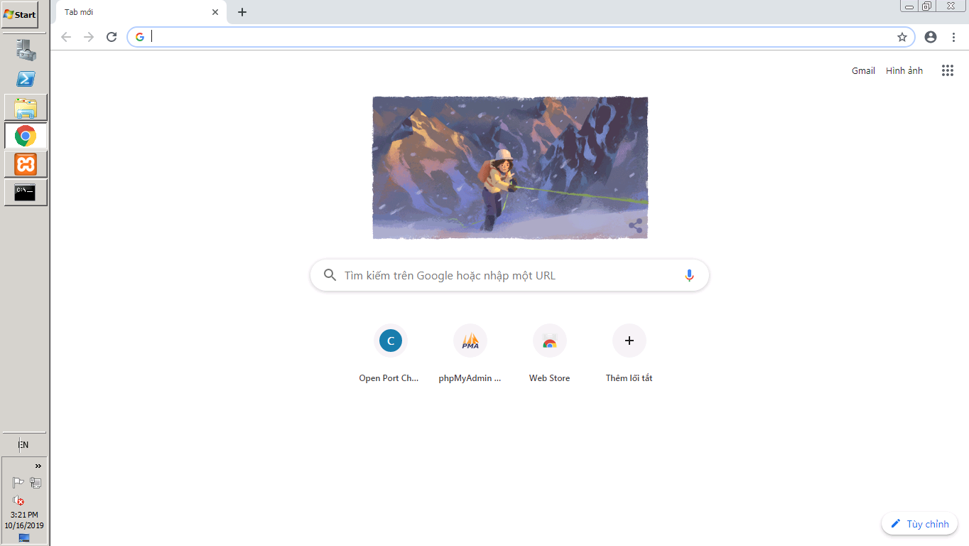Open Chrome's three-dot menu
The width and height of the screenshot is (969, 546).
pos(954,37)
